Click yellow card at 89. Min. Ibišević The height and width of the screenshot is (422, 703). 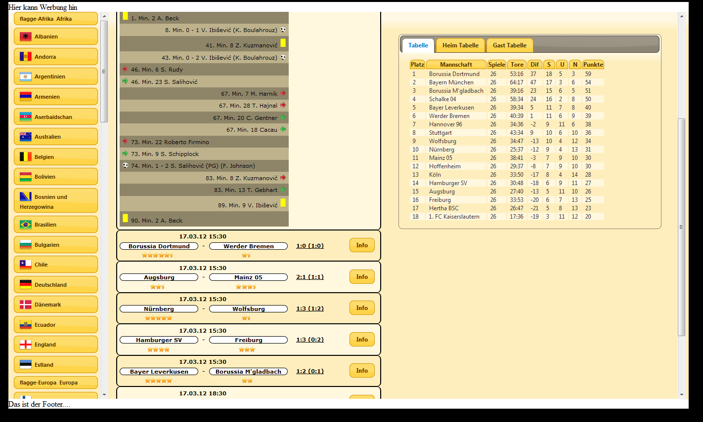(x=283, y=203)
